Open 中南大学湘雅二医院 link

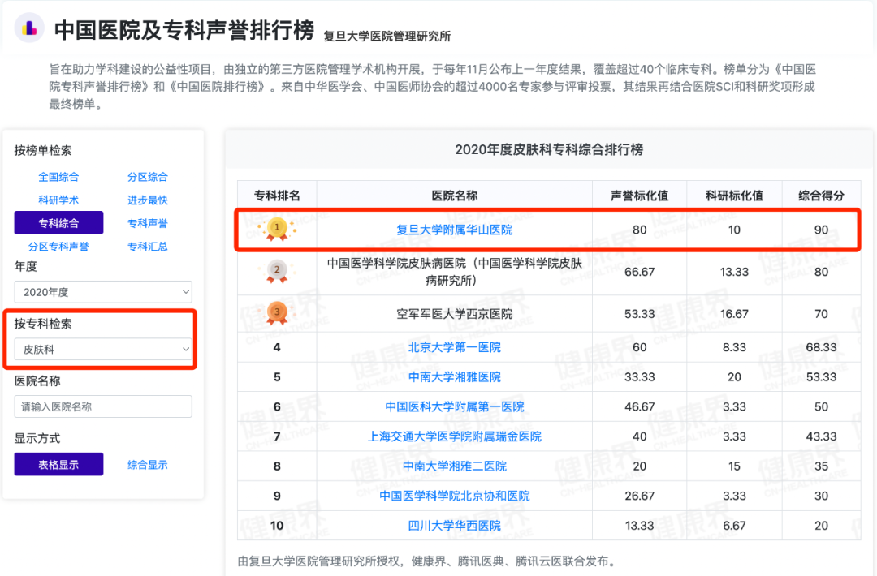[454, 466]
